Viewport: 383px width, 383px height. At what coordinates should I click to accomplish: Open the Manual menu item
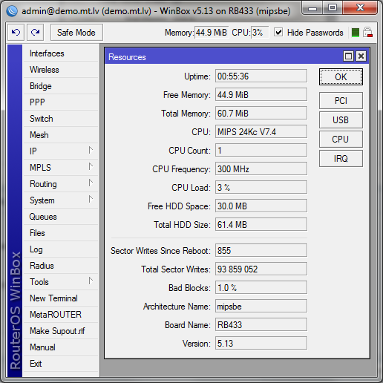point(61,347)
